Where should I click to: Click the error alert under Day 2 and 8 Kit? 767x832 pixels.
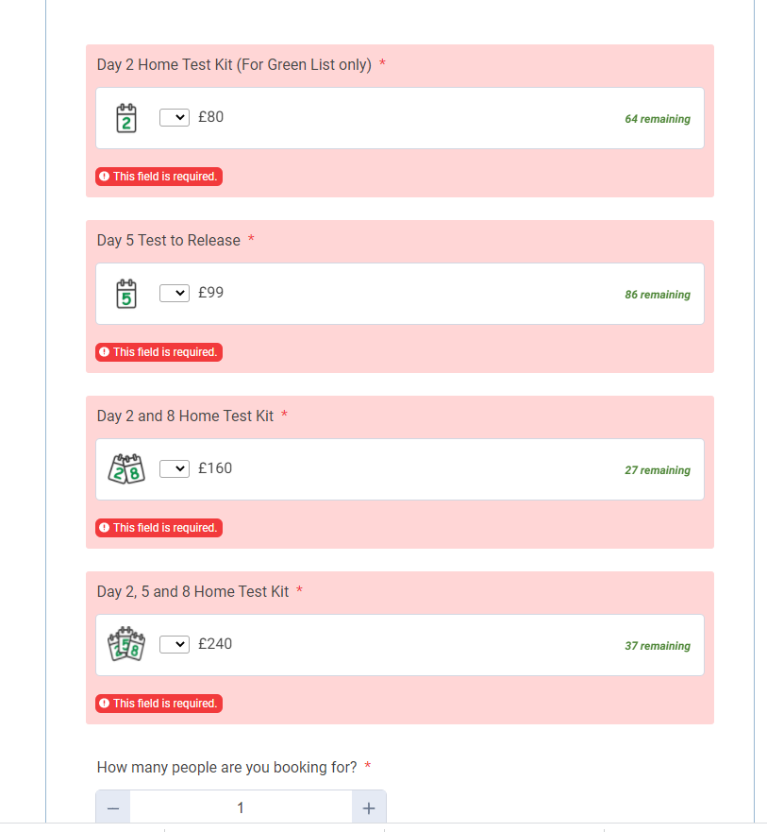tap(158, 528)
